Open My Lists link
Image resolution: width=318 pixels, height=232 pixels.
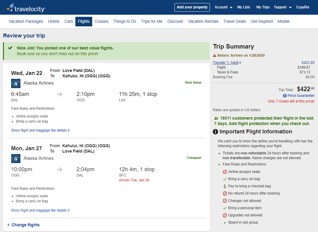coord(244,7)
